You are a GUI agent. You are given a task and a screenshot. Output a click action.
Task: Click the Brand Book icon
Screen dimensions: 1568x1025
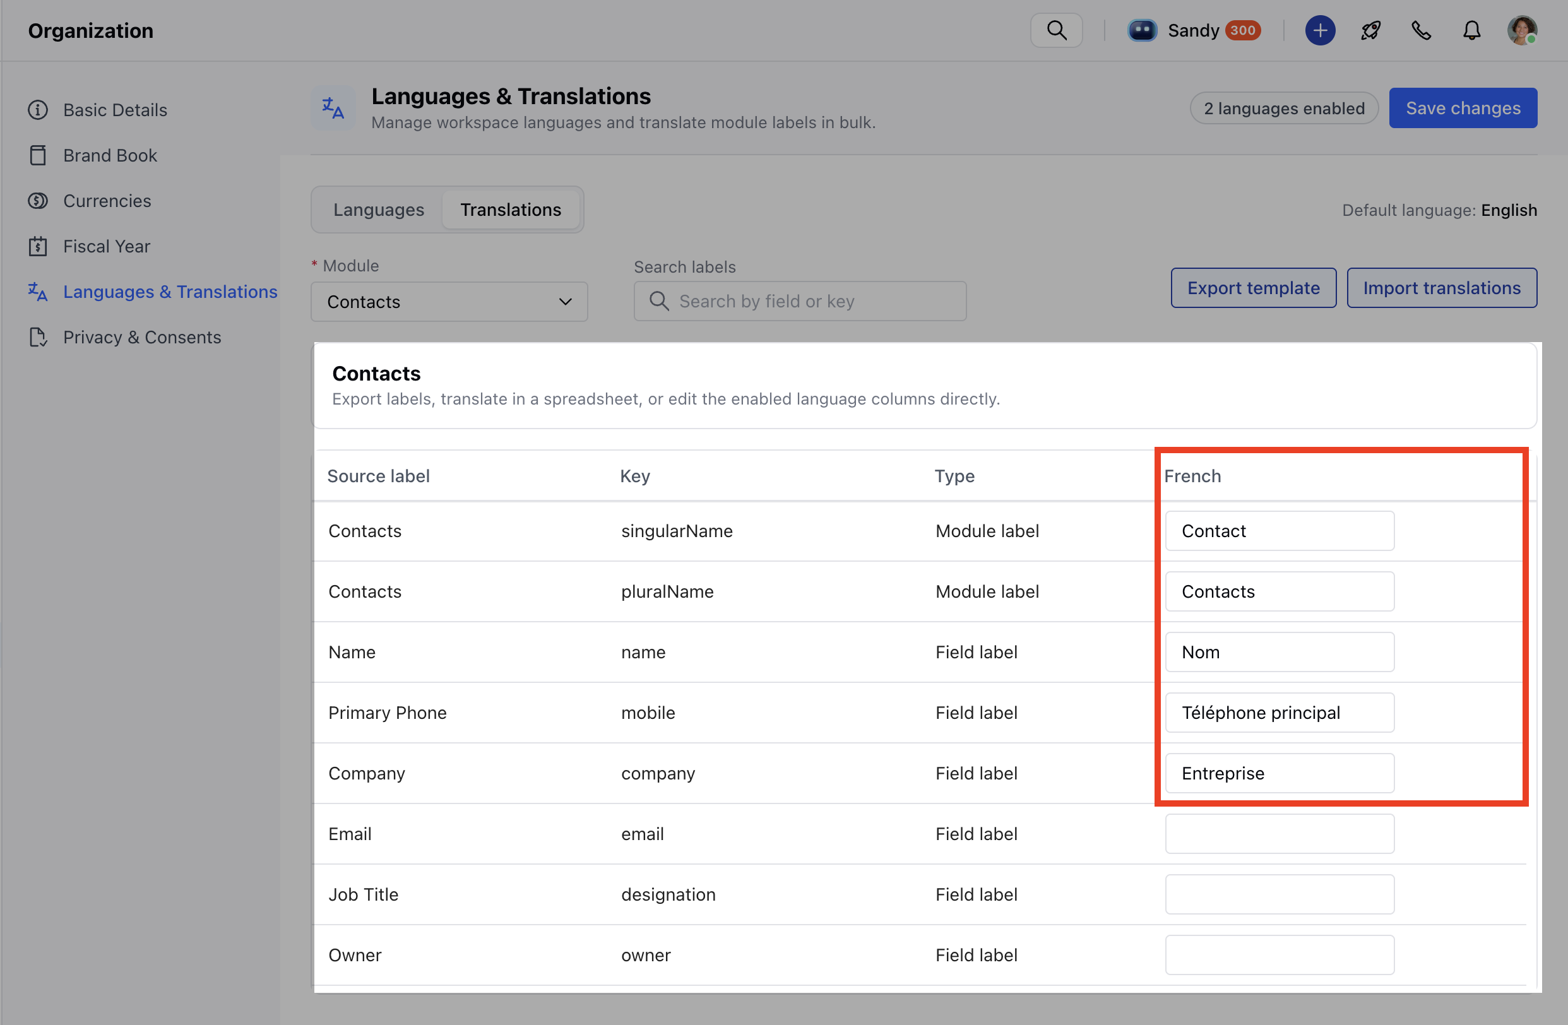39,155
